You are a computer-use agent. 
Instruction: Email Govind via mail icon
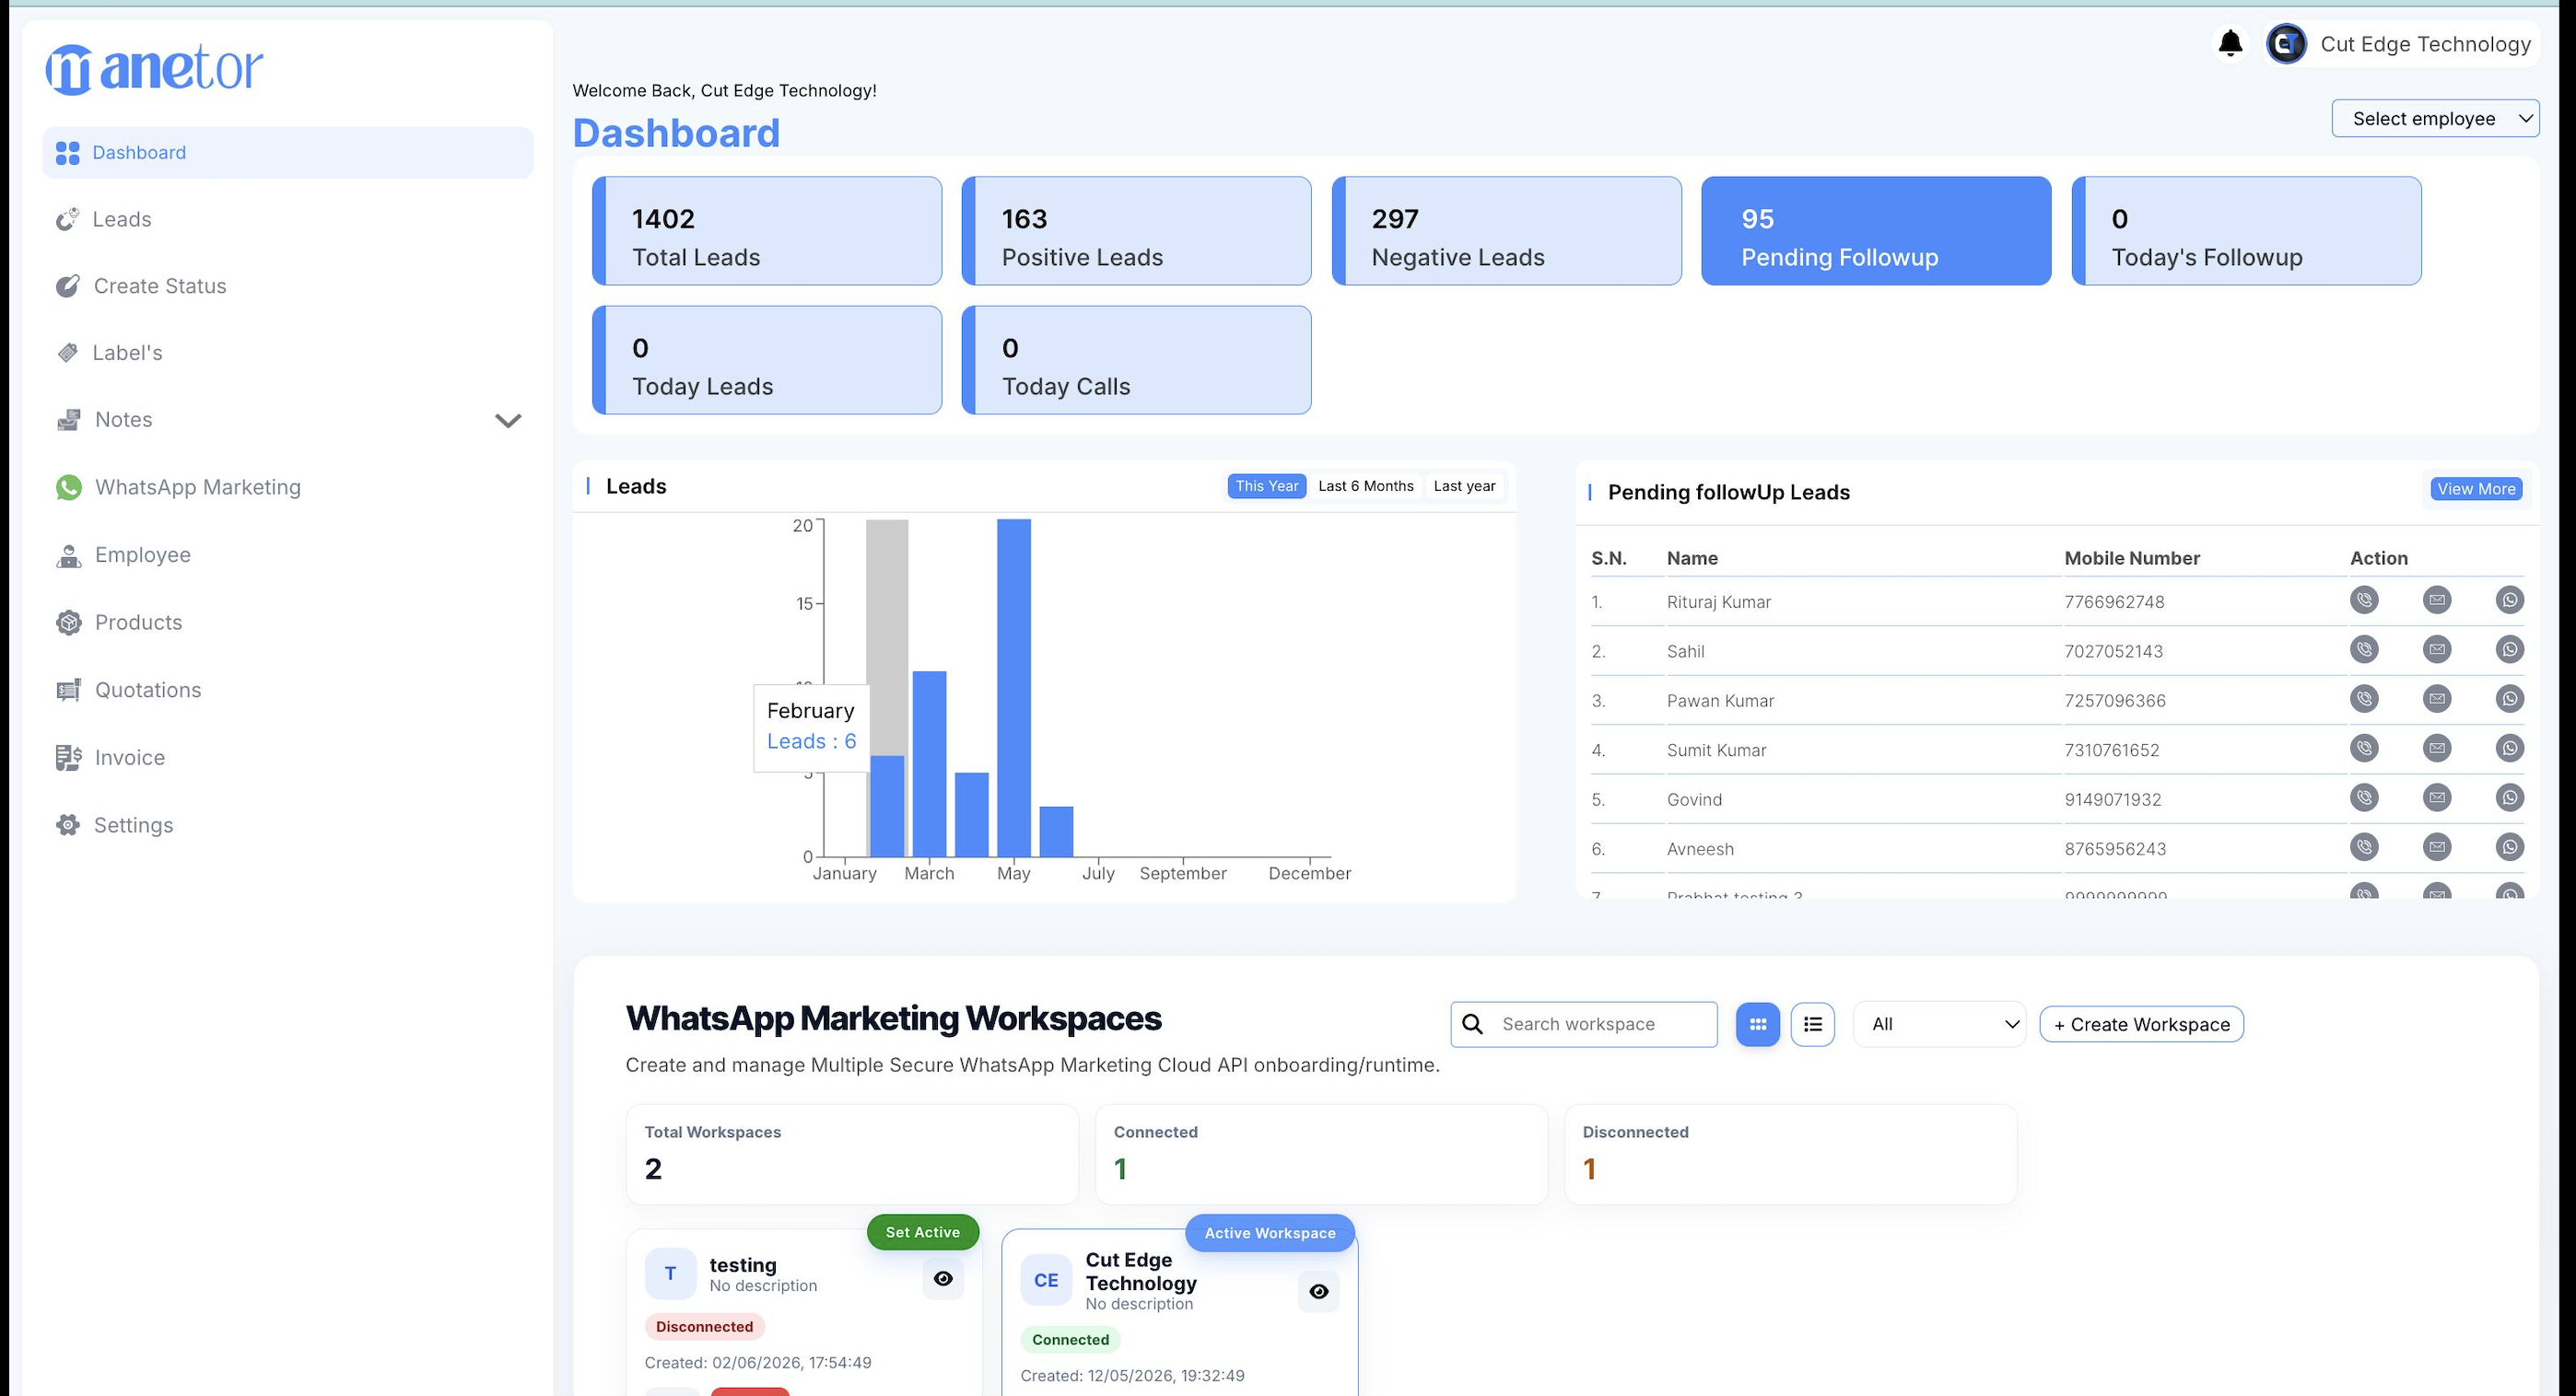[x=2437, y=797]
